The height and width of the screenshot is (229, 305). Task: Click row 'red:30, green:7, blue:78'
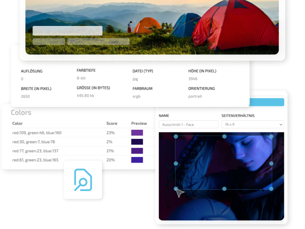coord(83,142)
